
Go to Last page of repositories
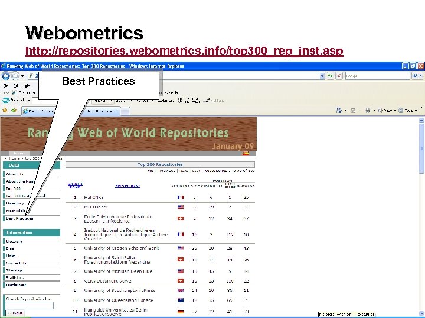pyautogui.click(x=196, y=171)
